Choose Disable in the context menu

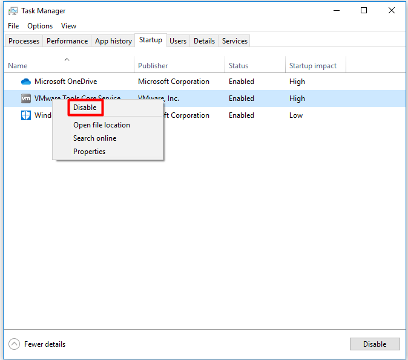85,108
